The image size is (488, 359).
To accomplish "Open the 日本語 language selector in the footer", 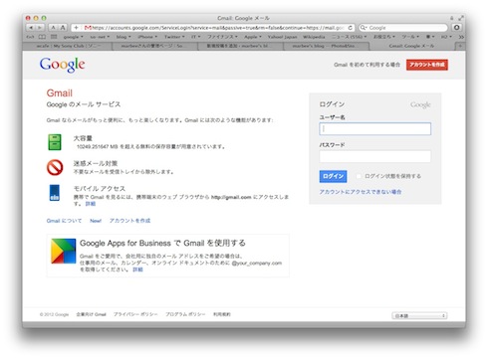I will click(x=419, y=316).
